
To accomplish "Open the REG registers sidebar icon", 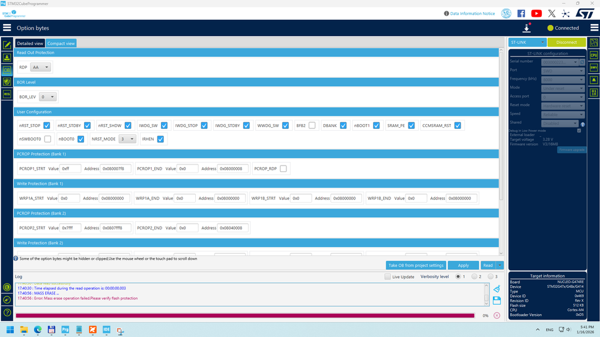I will click(7, 94).
